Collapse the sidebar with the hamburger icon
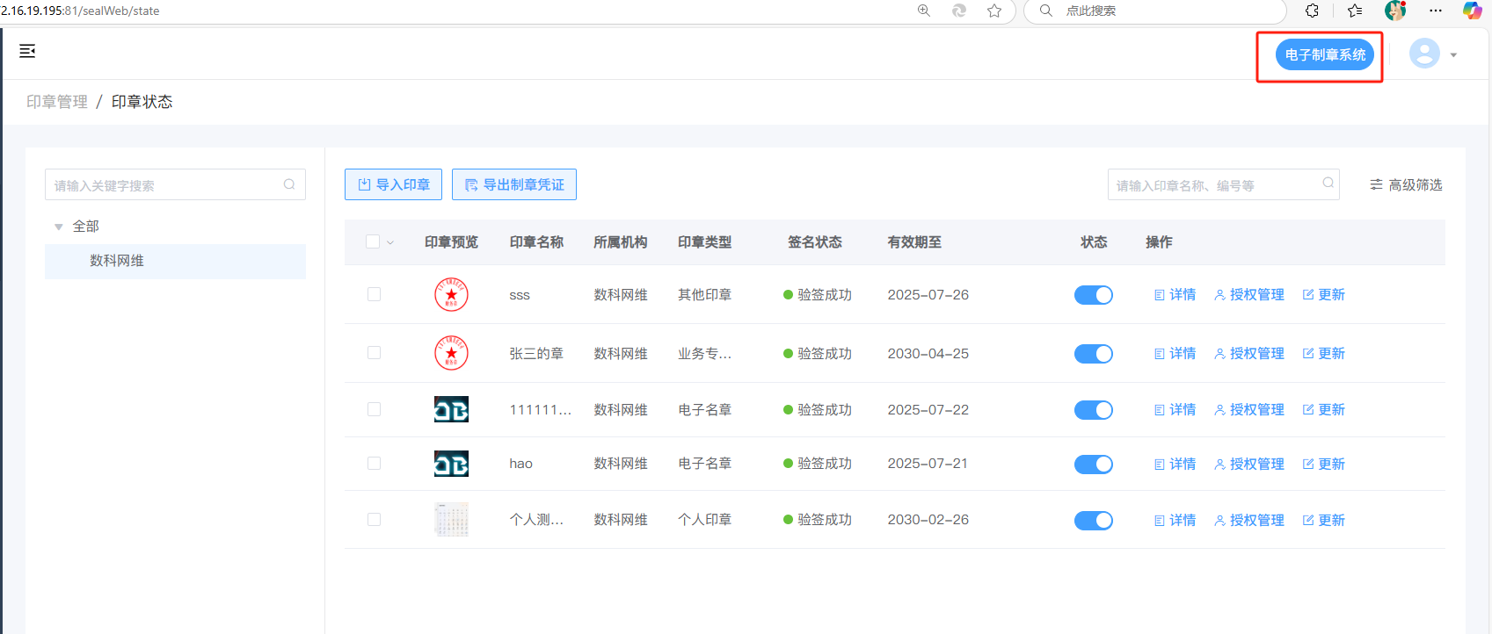Image resolution: width=1492 pixels, height=634 pixels. pyautogui.click(x=27, y=51)
